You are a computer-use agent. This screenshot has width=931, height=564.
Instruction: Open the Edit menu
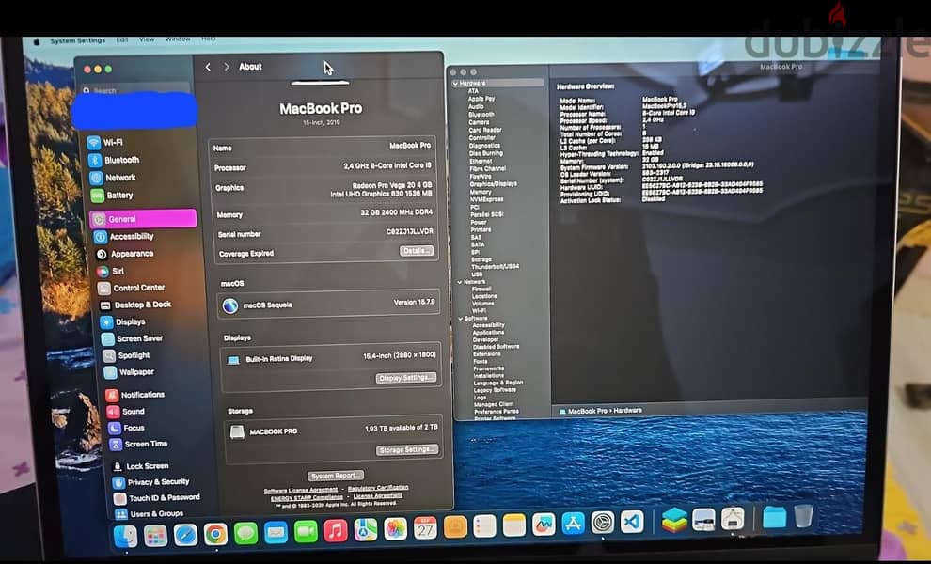pyautogui.click(x=122, y=39)
